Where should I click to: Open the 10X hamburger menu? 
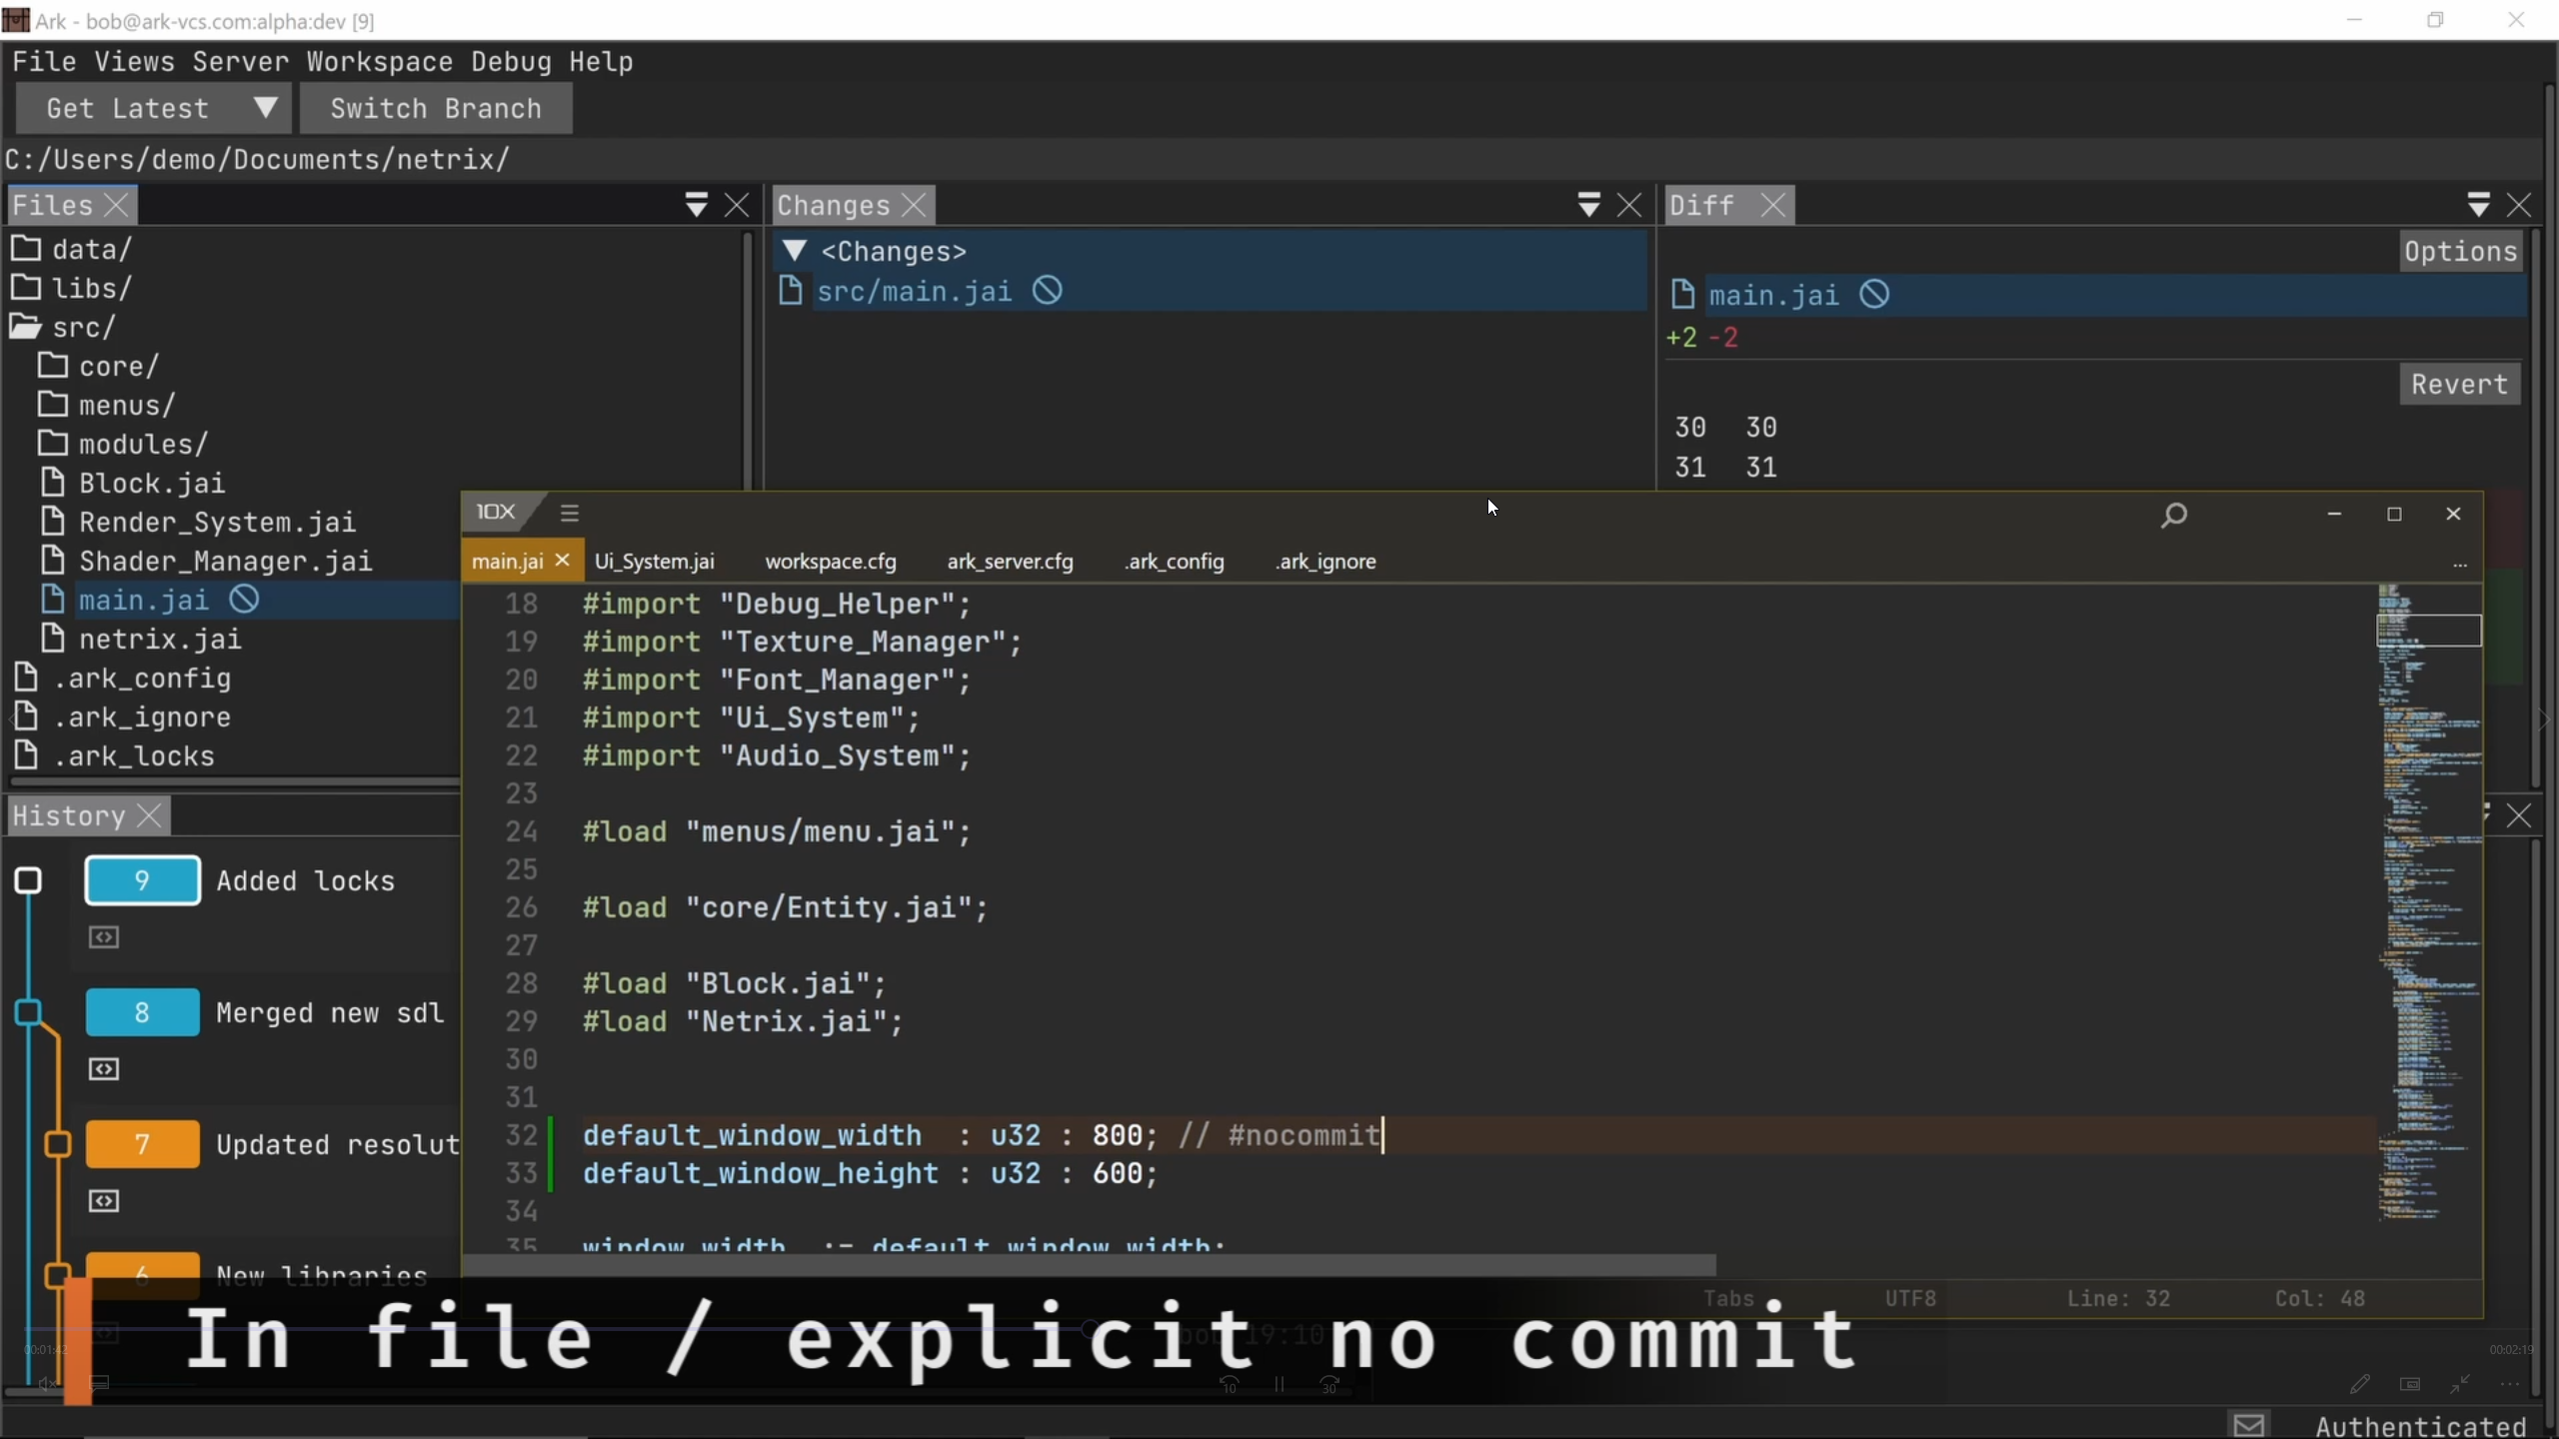point(570,513)
